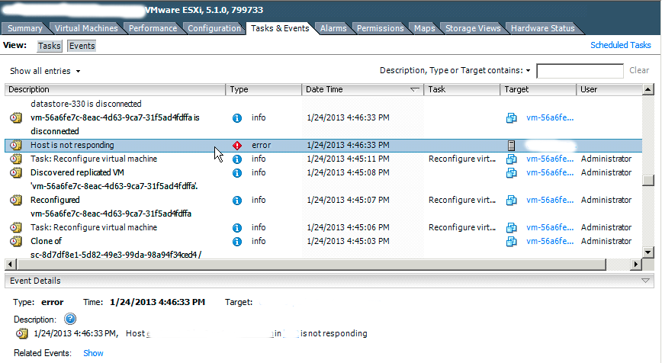
Task: Open the Scheduled Tasks link
Action: (x=620, y=46)
